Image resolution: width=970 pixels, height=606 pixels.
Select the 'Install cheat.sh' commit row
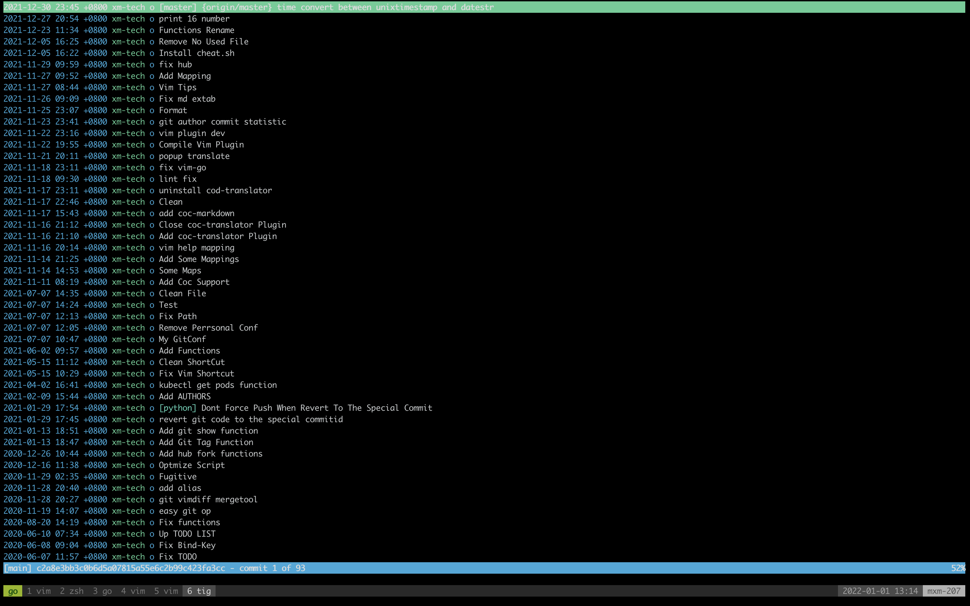coord(196,53)
